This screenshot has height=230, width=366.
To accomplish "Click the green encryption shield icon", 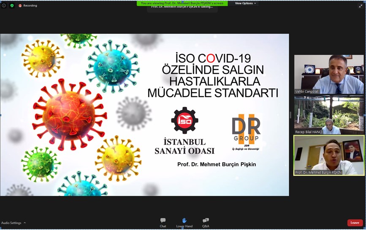I will click(12, 5).
